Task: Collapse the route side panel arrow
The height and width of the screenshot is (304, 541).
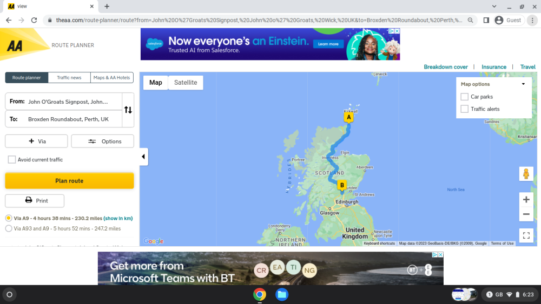Action: point(143,157)
